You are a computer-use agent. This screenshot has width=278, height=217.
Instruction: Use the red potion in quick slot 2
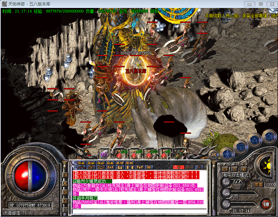pyautogui.click(x=119, y=155)
